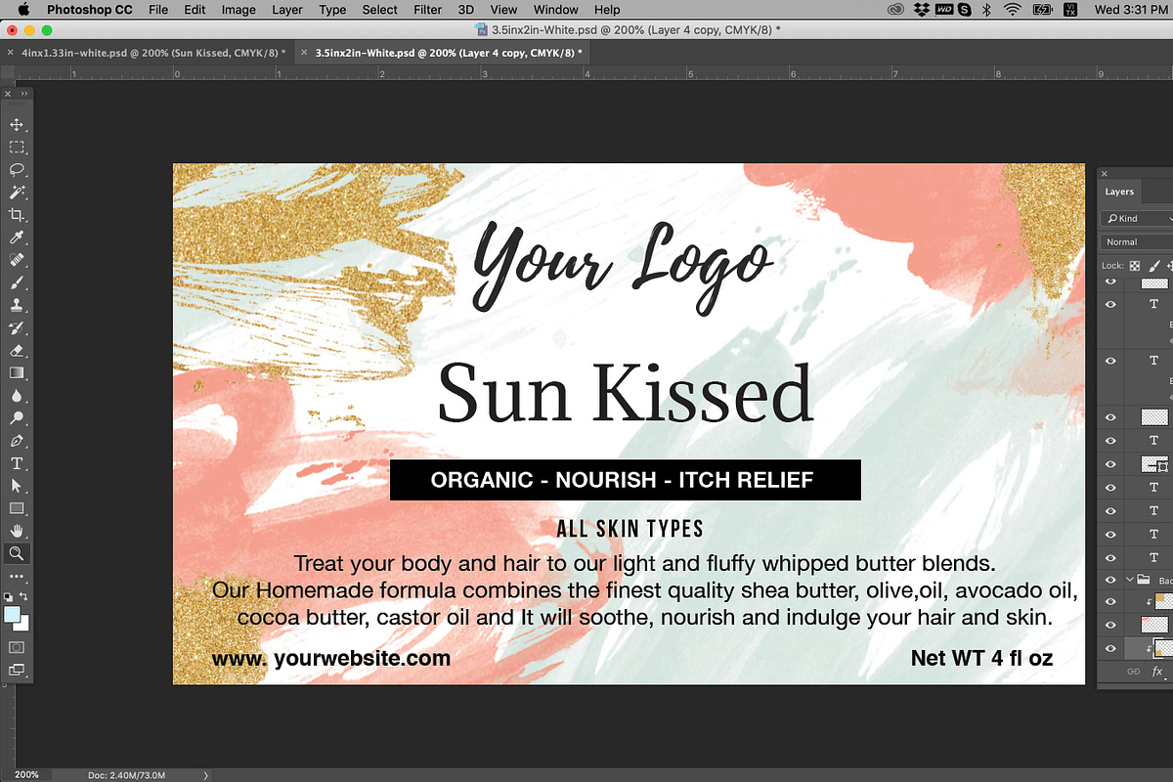
Task: Select the Brush tool
Action: [17, 282]
